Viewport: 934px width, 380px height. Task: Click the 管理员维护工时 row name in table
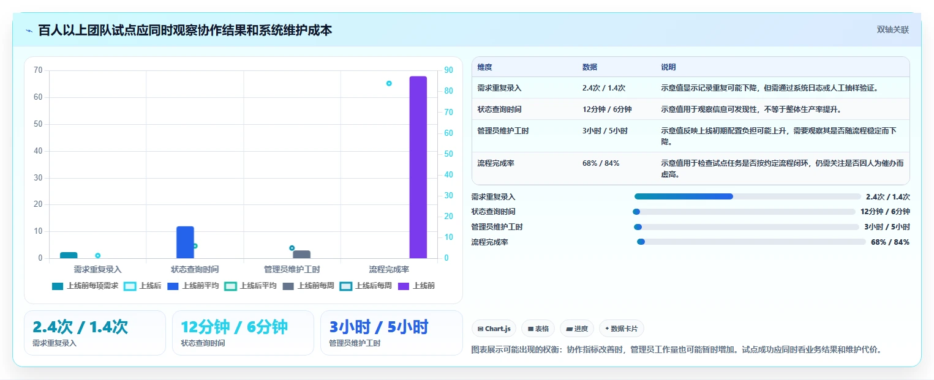503,131
